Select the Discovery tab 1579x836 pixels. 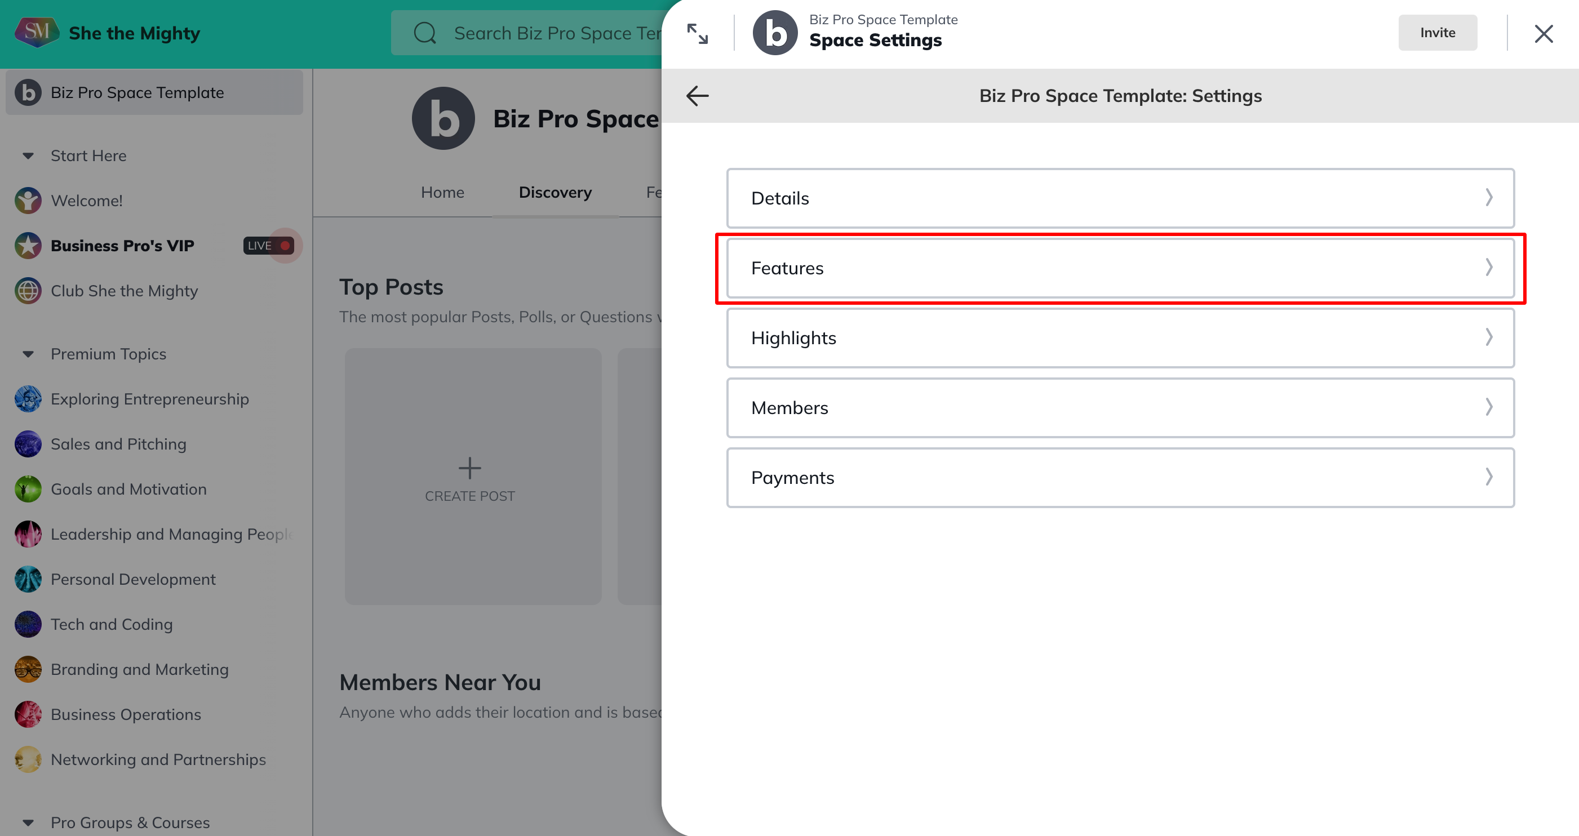click(555, 193)
